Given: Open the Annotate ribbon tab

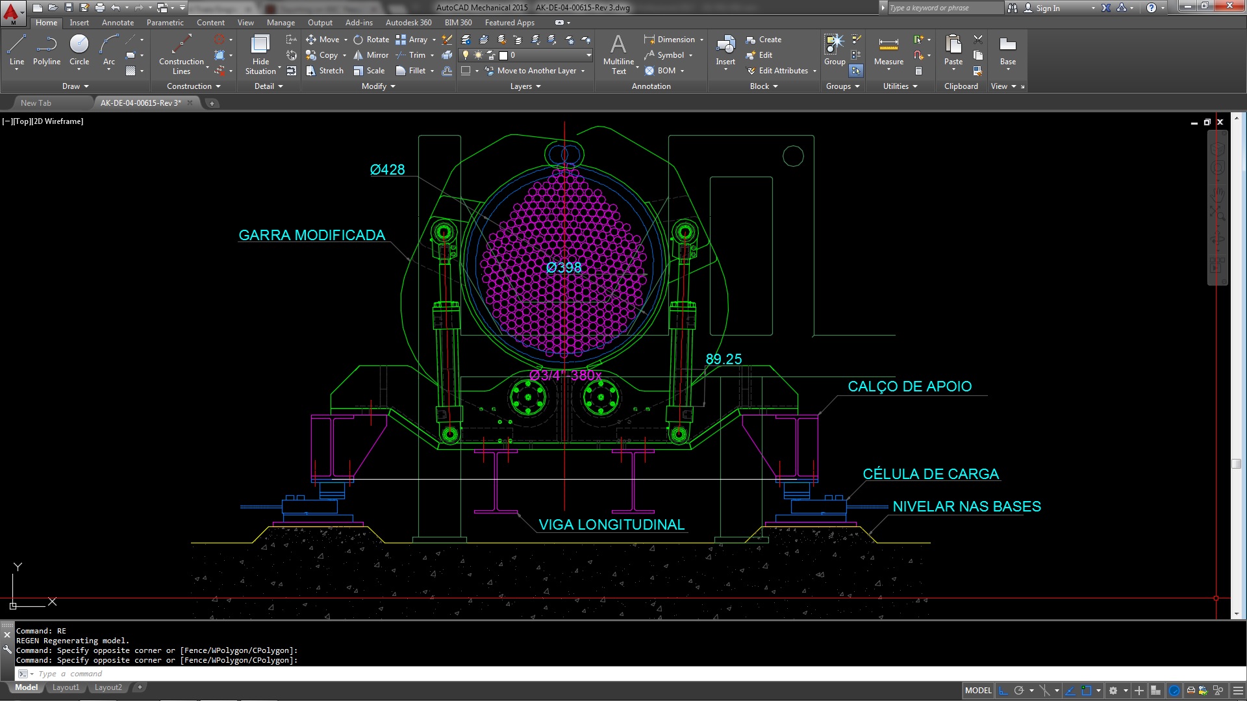Looking at the screenshot, I should (118, 23).
